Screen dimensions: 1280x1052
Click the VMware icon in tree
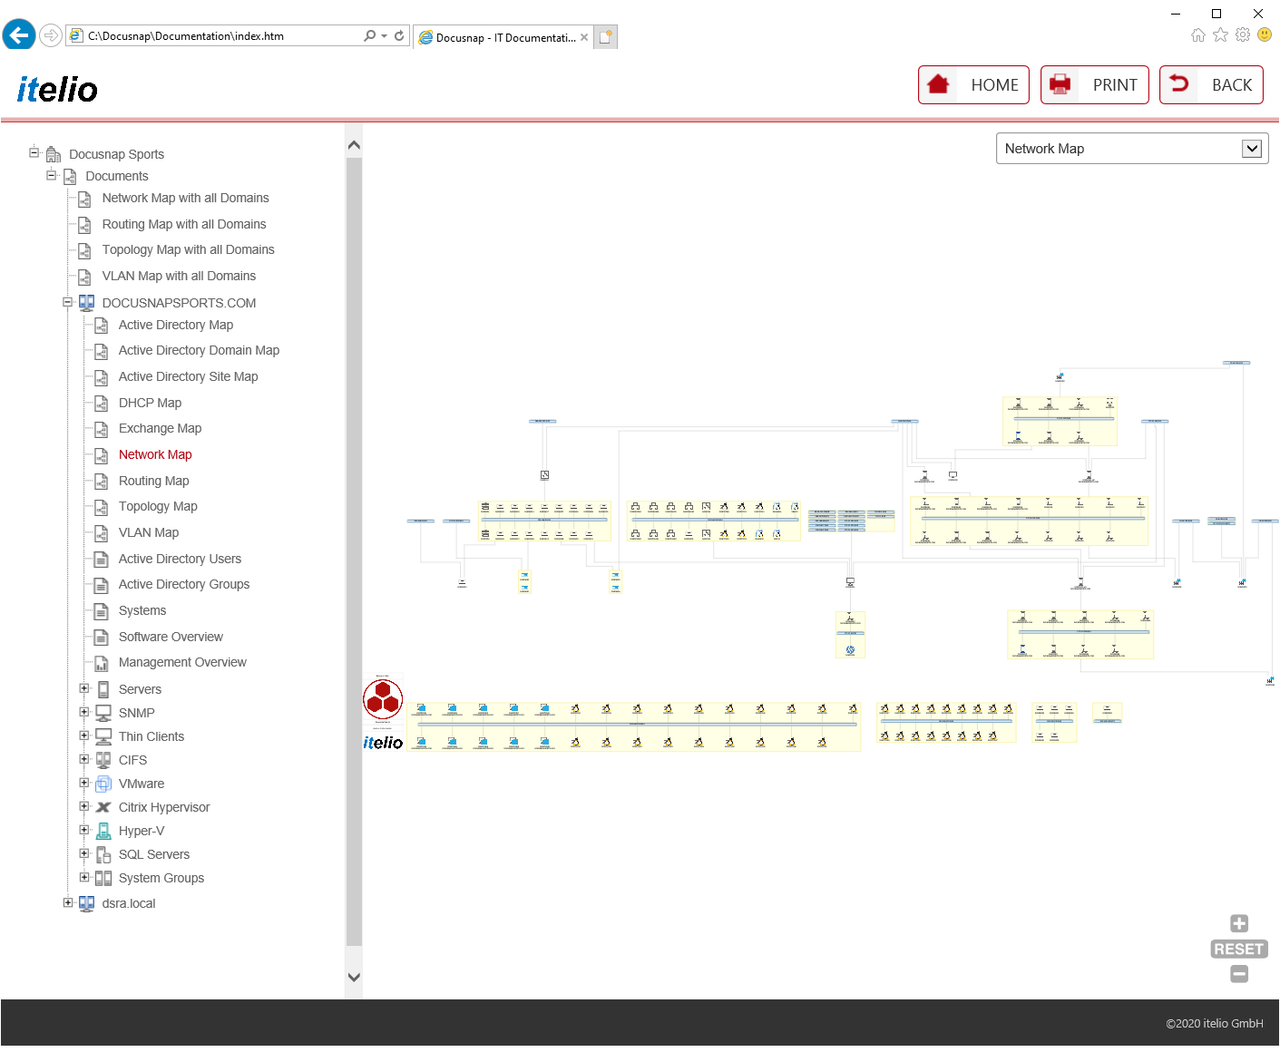pos(103,784)
